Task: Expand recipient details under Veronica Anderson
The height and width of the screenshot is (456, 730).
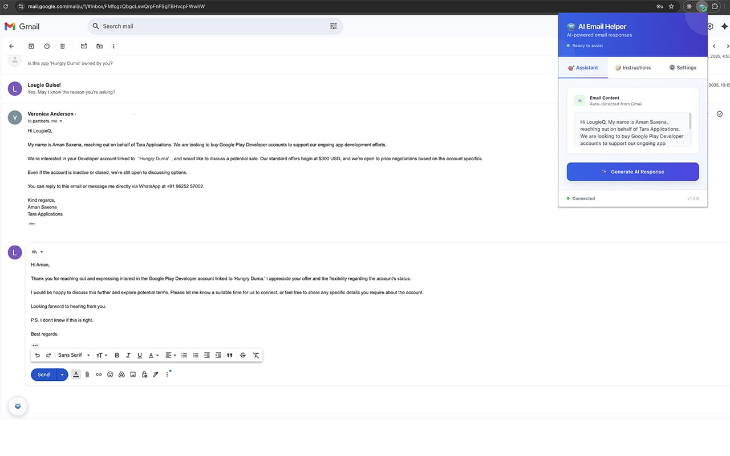Action: point(60,121)
